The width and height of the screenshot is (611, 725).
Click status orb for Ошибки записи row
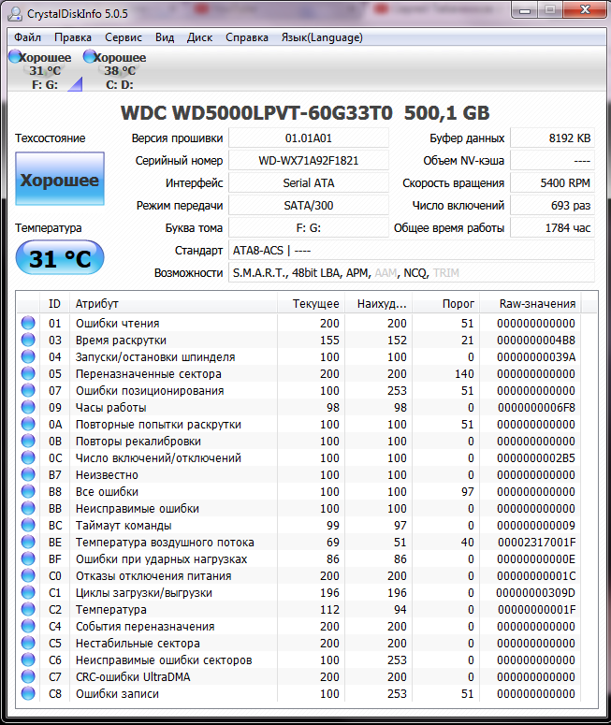coord(28,693)
